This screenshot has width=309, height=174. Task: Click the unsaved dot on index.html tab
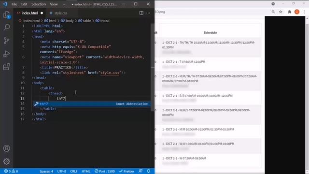click(x=42, y=13)
